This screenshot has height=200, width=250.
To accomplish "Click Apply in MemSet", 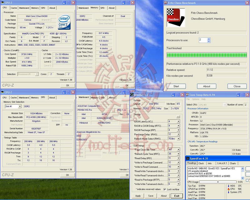I will coord(138,196).
